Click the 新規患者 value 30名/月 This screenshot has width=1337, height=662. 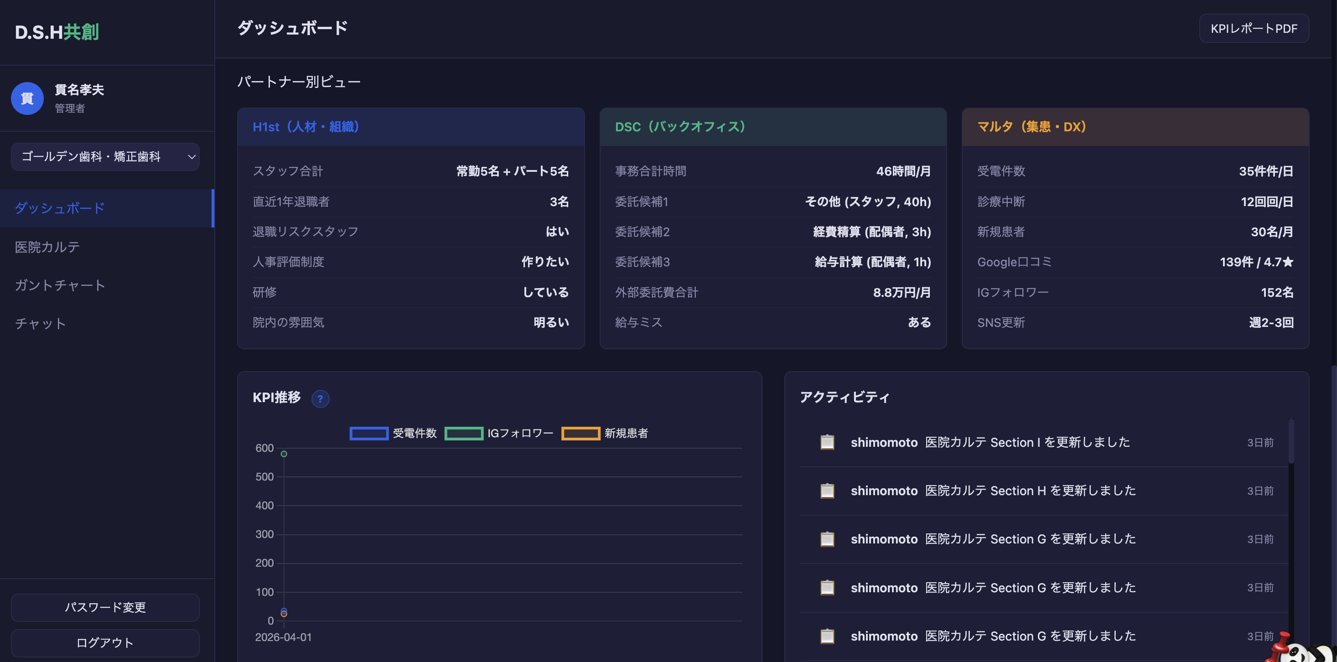1272,232
